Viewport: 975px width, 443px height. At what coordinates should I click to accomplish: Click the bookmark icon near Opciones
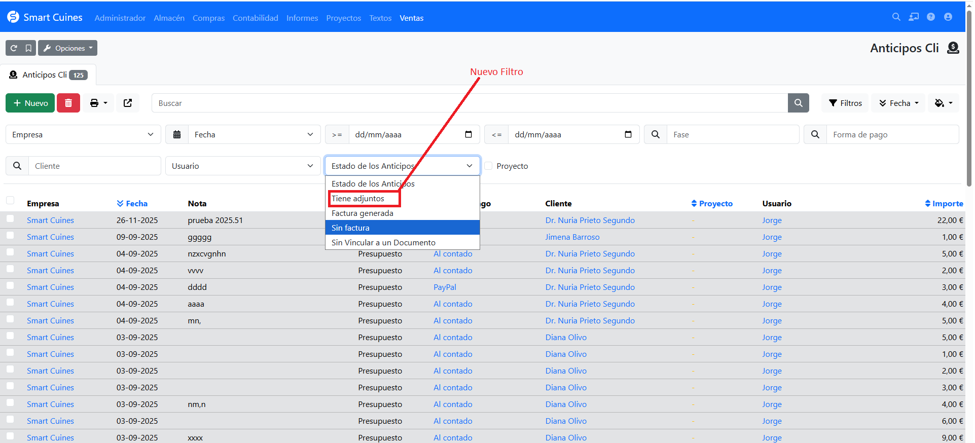click(28, 48)
